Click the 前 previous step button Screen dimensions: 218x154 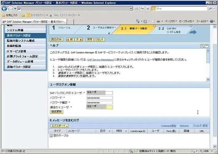point(70,40)
